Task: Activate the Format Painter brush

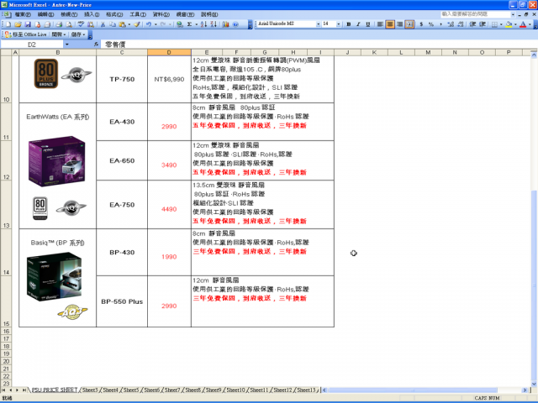Action: [x=137, y=24]
